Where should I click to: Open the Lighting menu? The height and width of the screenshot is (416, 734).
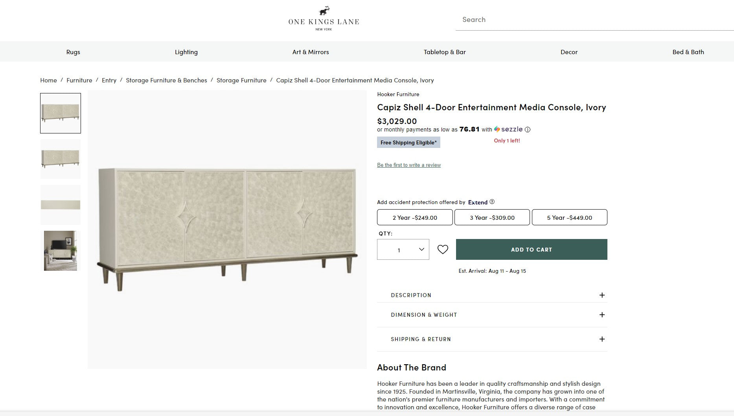186,52
